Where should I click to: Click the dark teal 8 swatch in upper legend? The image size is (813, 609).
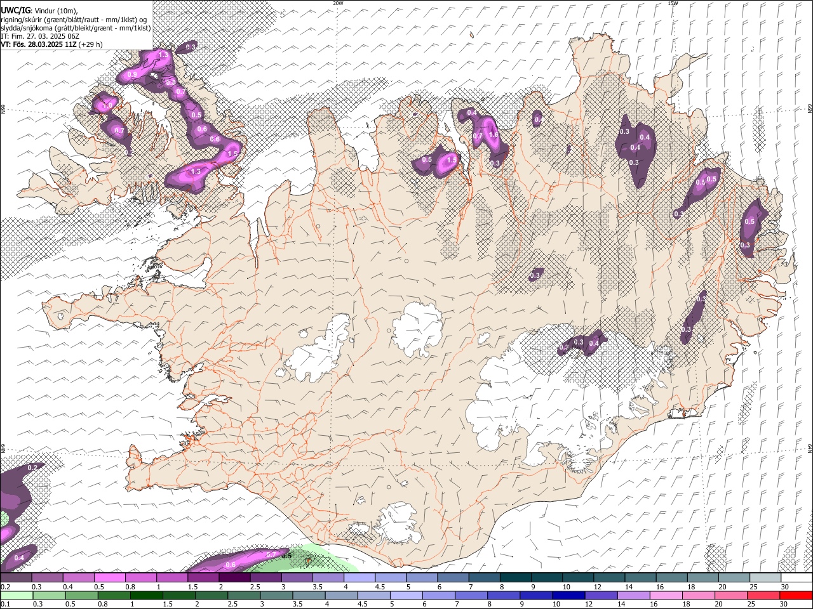[515, 578]
